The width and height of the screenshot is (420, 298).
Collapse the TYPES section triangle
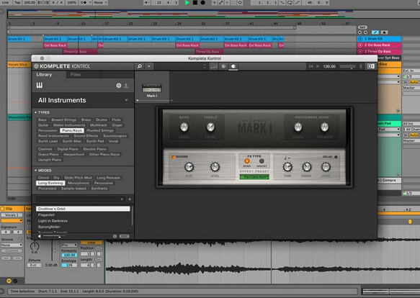point(35,112)
